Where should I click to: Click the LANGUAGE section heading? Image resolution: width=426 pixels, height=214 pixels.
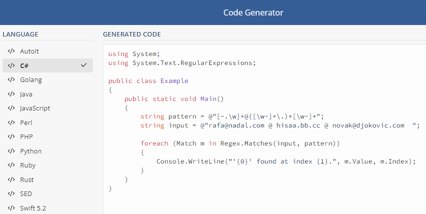(x=21, y=34)
